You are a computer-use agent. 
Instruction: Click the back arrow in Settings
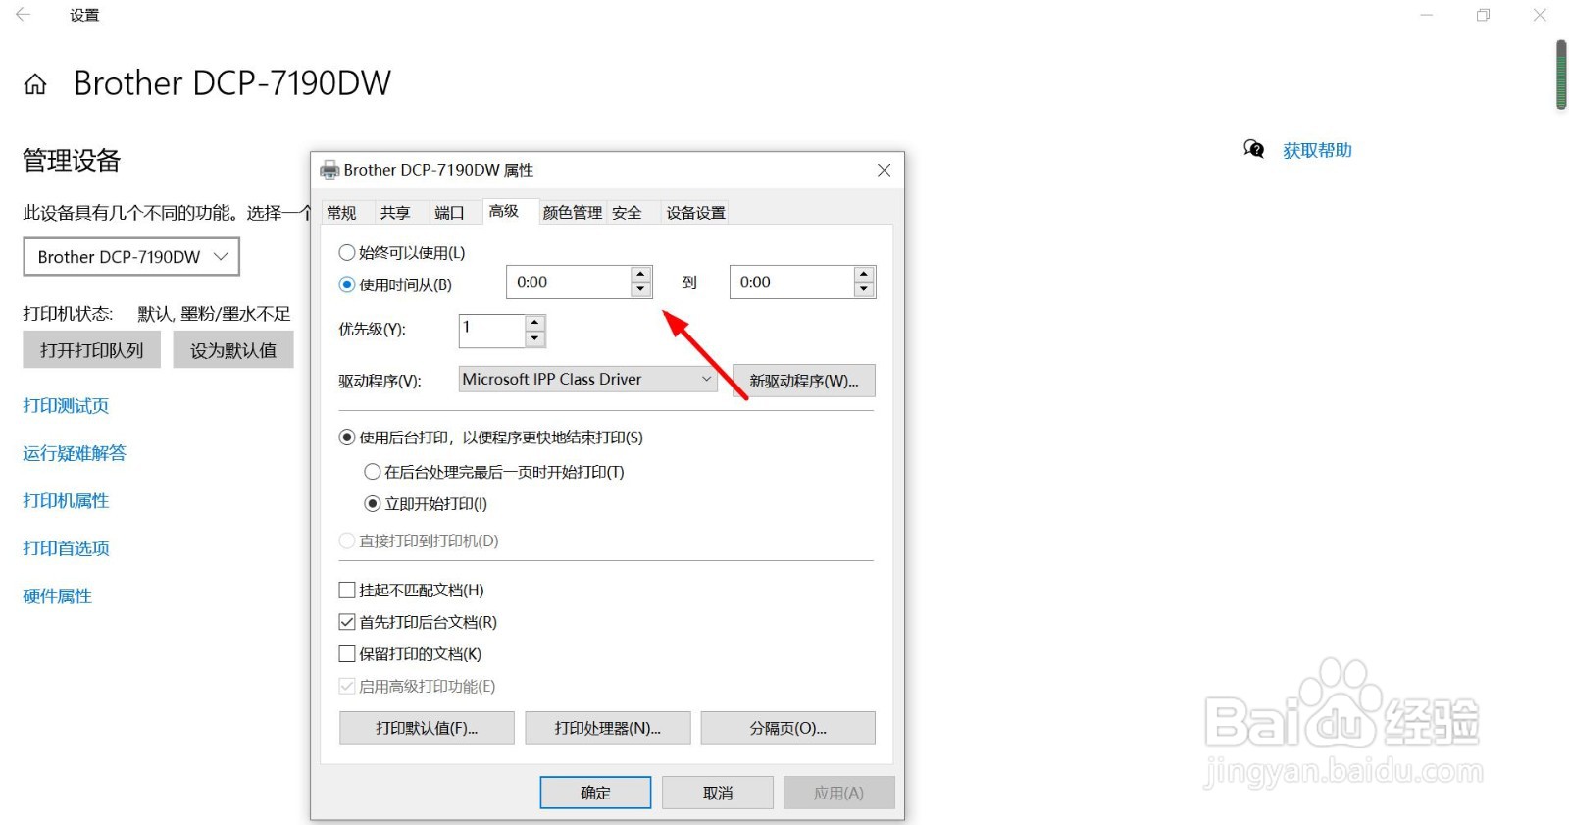pyautogui.click(x=24, y=15)
